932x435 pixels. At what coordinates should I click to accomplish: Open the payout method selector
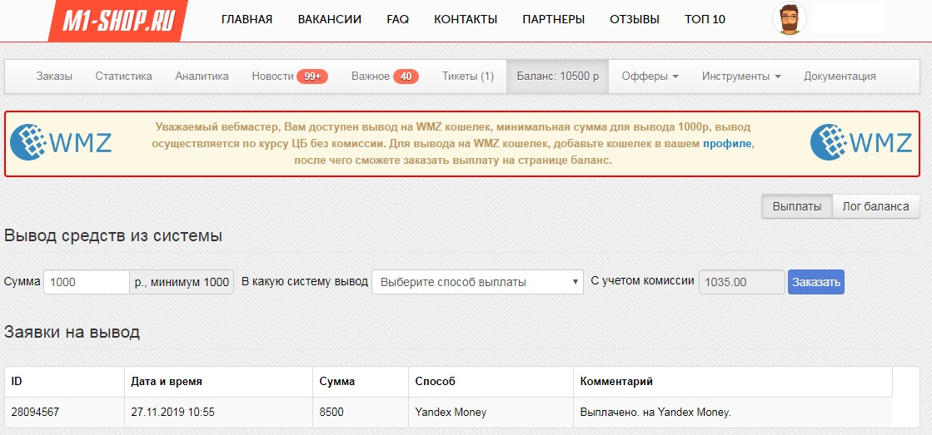[x=477, y=282]
